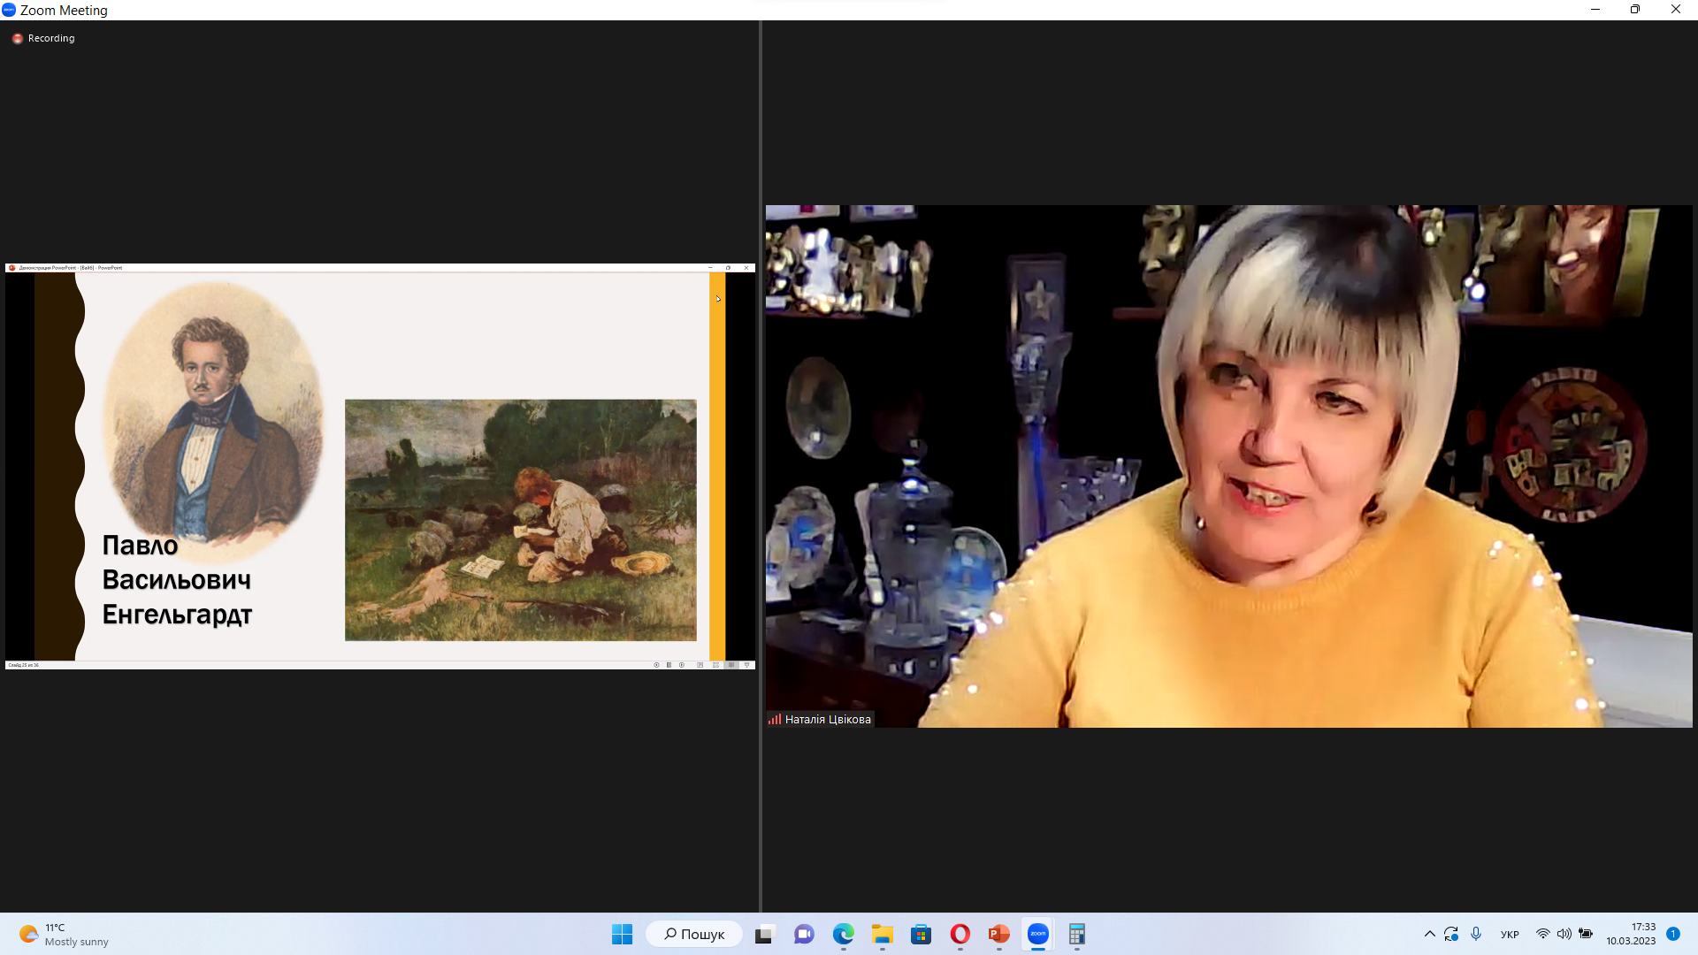Click the battery status tray icon

pyautogui.click(x=1586, y=934)
